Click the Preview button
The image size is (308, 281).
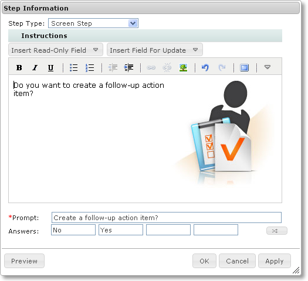25,261
